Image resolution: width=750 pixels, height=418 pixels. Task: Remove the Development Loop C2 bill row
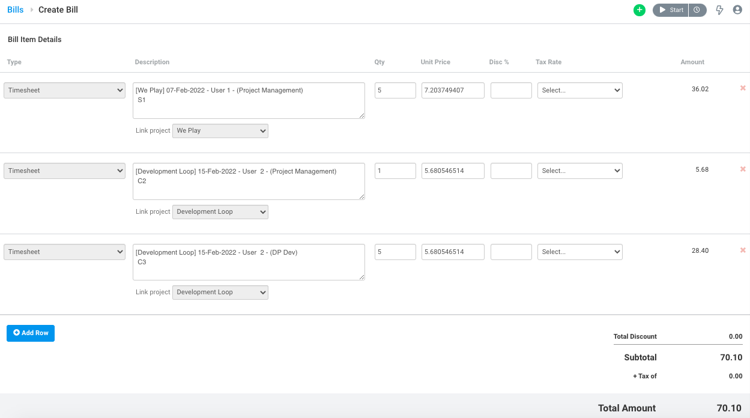[x=743, y=169]
